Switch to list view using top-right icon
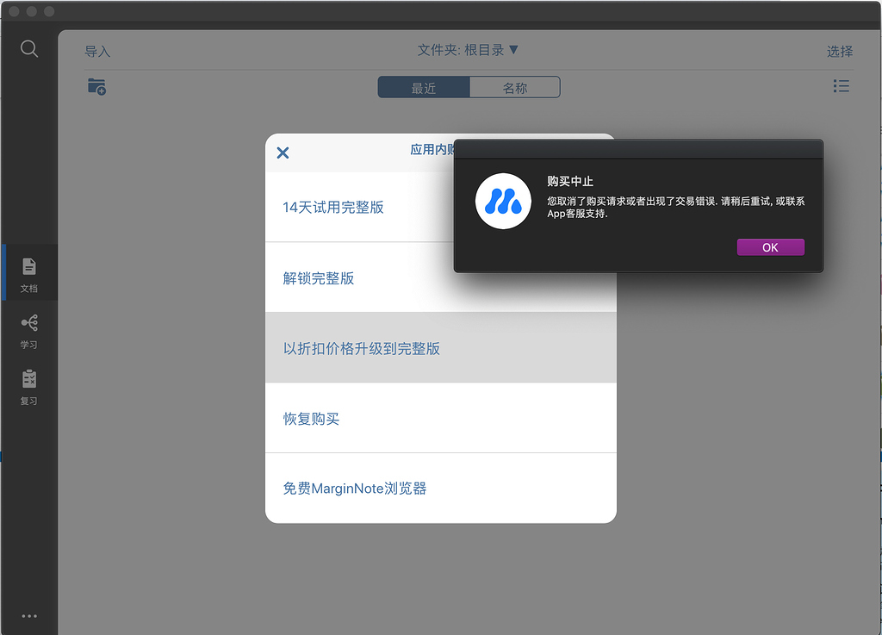882x635 pixels. point(841,85)
